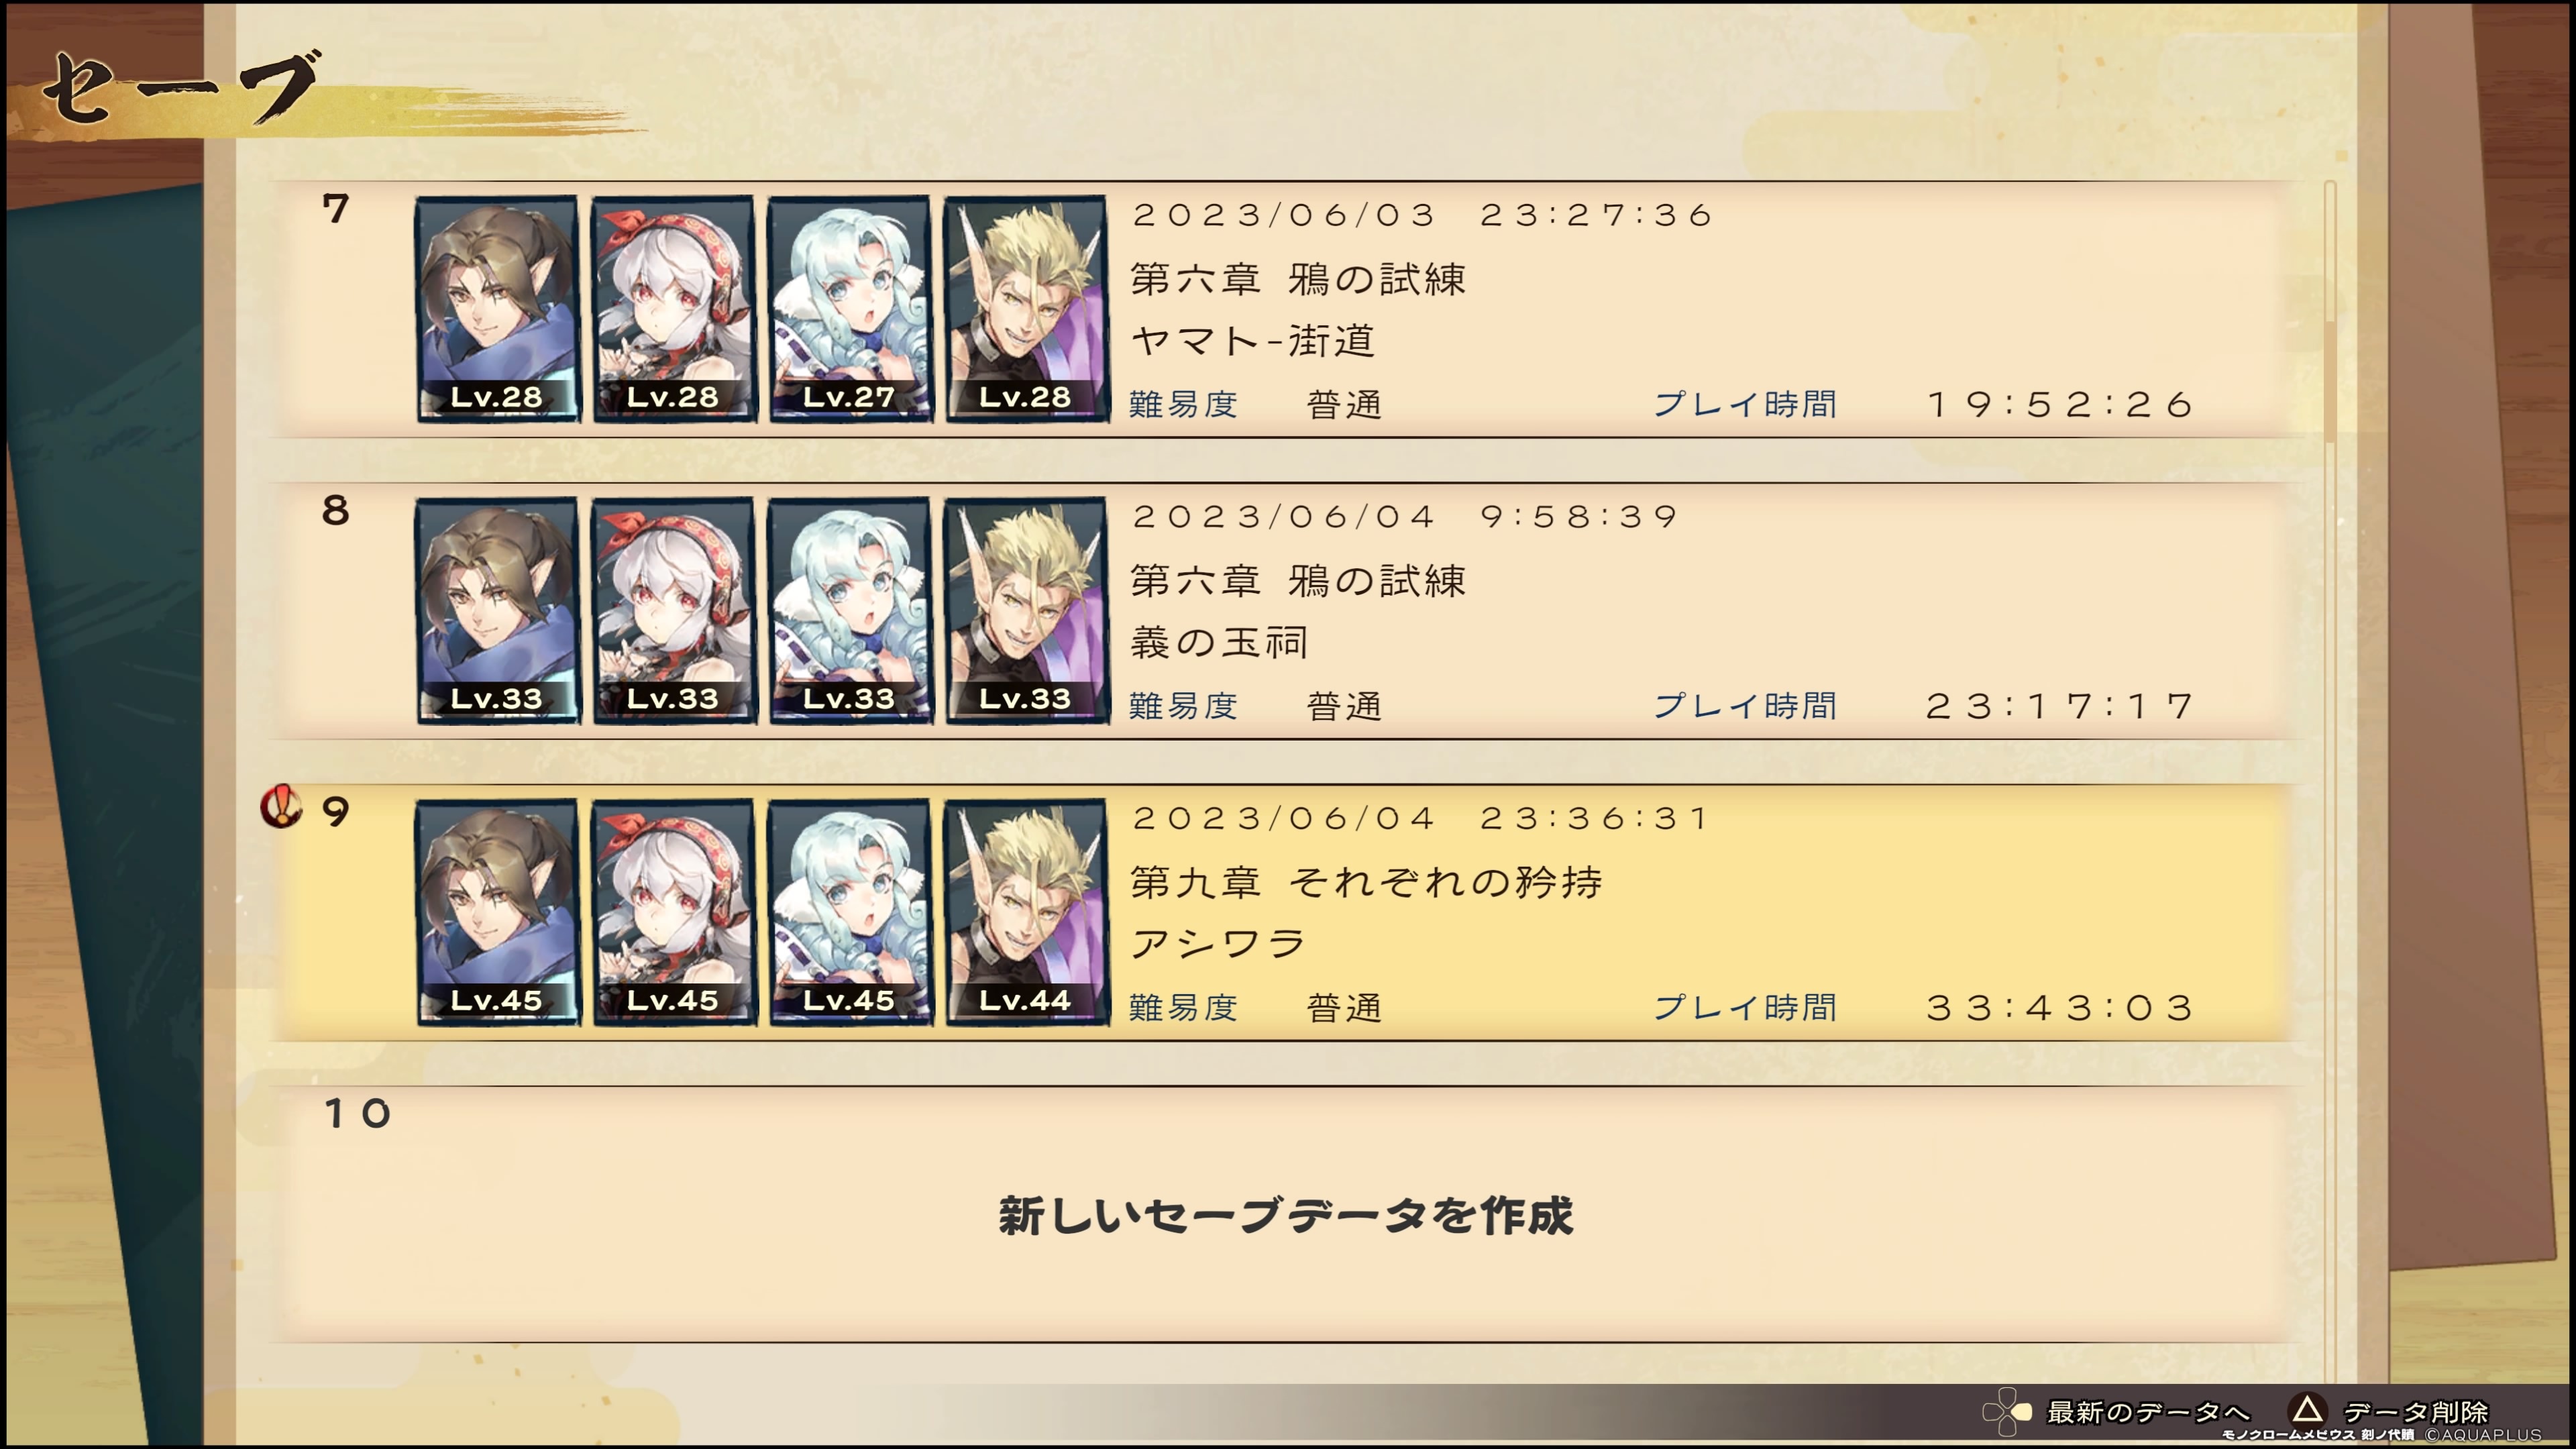Click the red exclamation marker on slot 9
The height and width of the screenshot is (1449, 2576).
pyautogui.click(x=281, y=806)
